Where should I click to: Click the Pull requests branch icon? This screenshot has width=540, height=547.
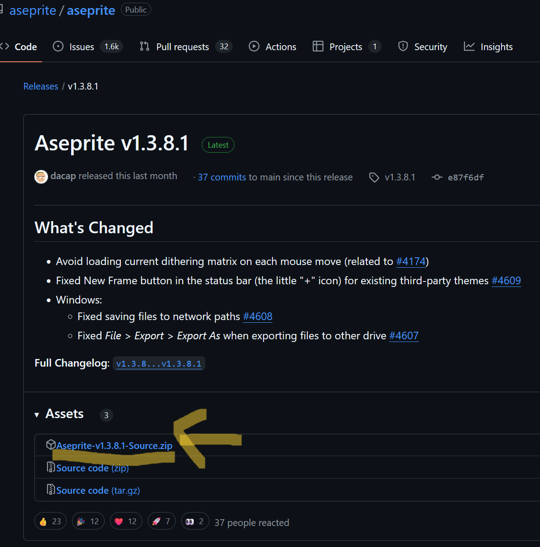[x=145, y=46]
